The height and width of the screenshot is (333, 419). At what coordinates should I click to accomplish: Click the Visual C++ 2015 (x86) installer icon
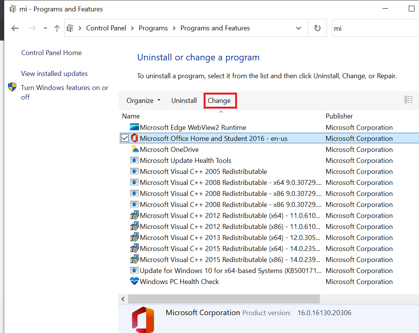134,259
